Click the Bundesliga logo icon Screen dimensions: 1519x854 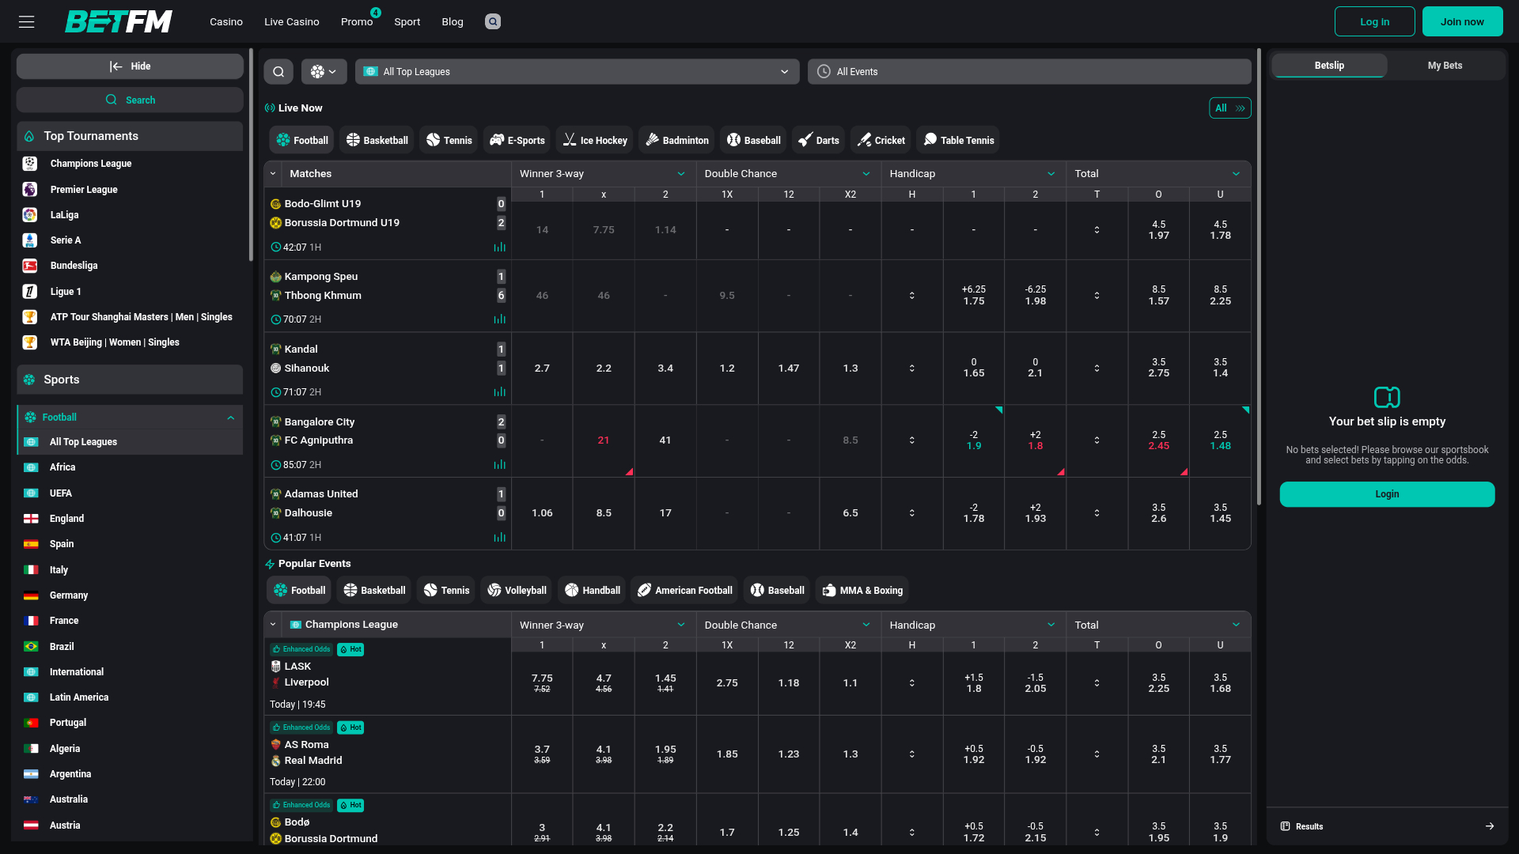point(30,266)
